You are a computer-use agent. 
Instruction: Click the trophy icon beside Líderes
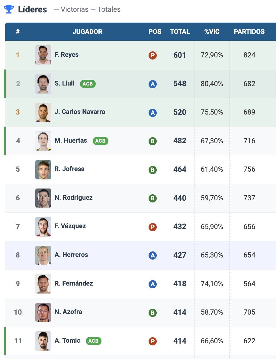[9, 9]
